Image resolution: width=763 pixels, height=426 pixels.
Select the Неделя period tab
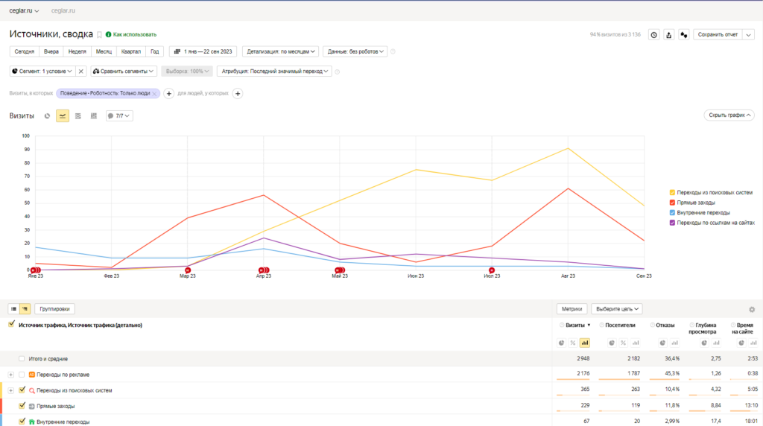pos(77,51)
